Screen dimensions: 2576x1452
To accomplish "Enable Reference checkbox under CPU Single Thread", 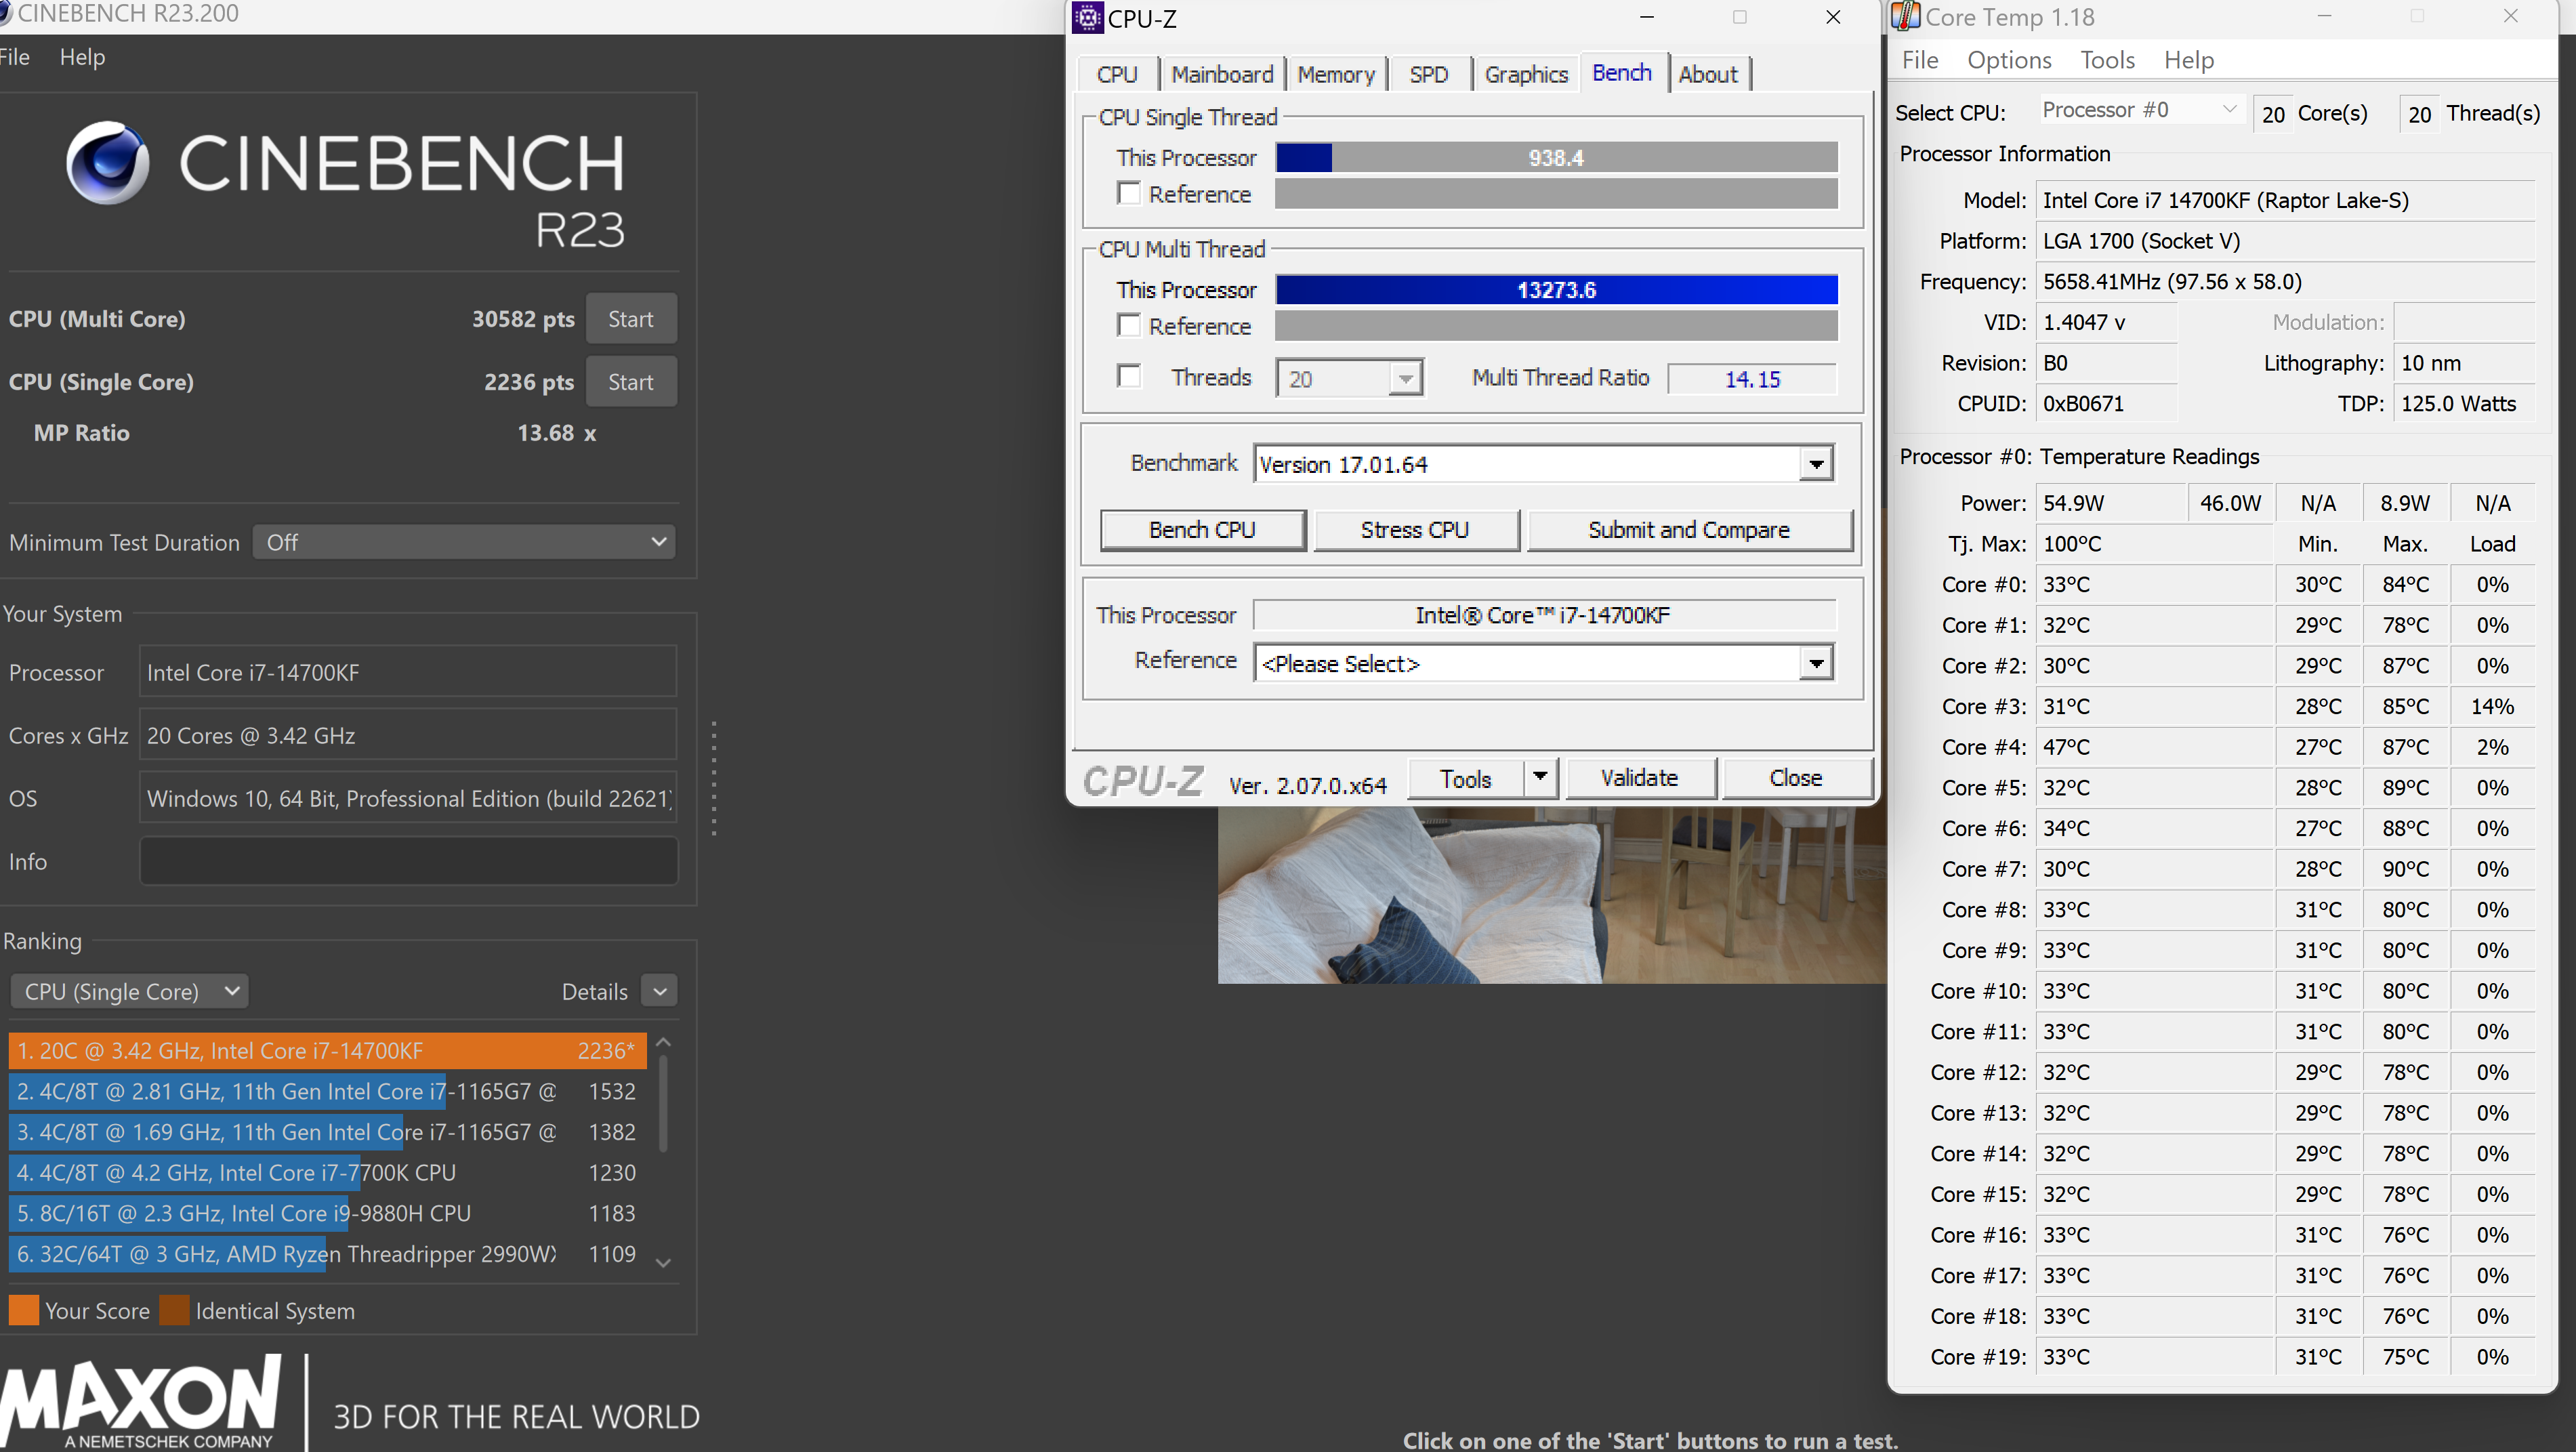I will (x=1129, y=193).
